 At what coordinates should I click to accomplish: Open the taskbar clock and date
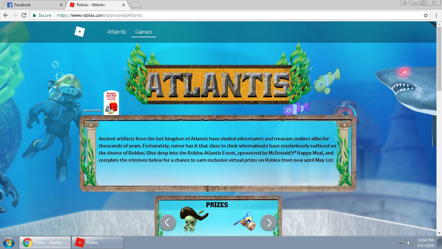(425, 243)
